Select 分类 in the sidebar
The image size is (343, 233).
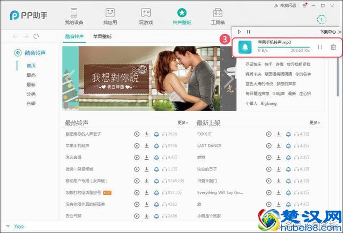tap(31, 94)
